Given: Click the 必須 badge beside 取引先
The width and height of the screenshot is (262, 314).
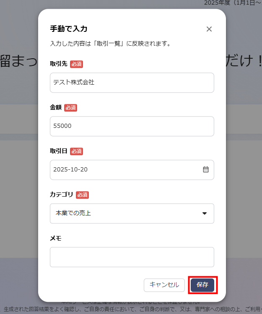Looking at the screenshot, I should (76, 64).
